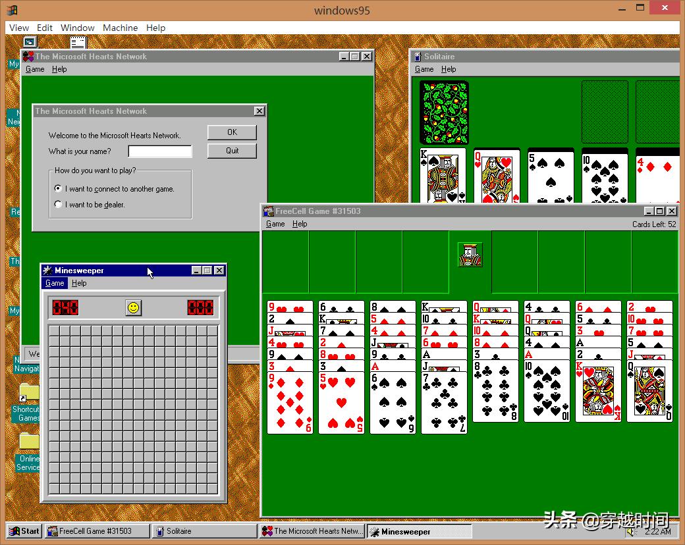Switch to Microsoft Hearts Network taskbar button

pyautogui.click(x=312, y=531)
